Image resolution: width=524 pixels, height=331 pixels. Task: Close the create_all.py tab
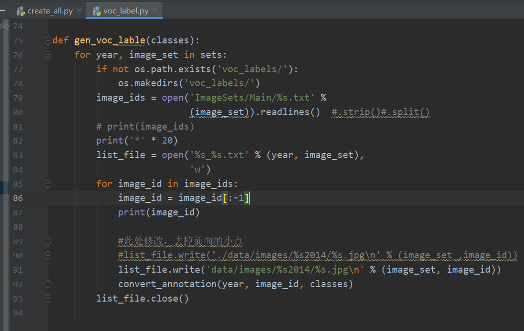click(78, 9)
